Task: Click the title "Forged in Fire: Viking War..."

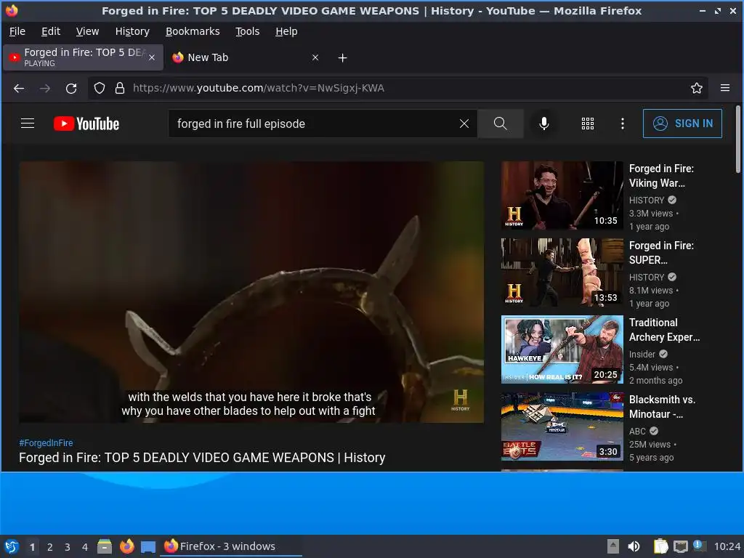Action: 661,176
